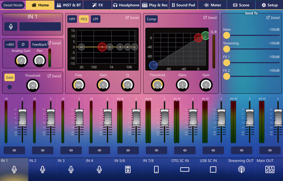
Task: Click the Detail Mode button
Action: pyautogui.click(x=13, y=5)
